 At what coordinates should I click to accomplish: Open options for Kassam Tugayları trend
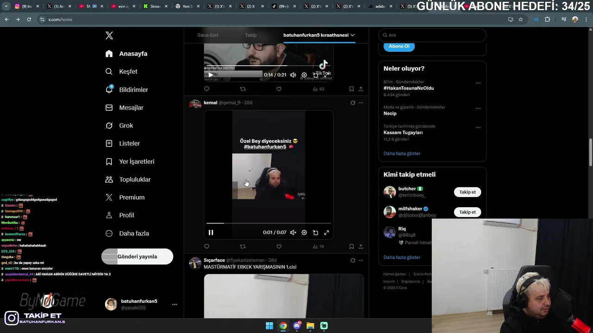(x=478, y=127)
